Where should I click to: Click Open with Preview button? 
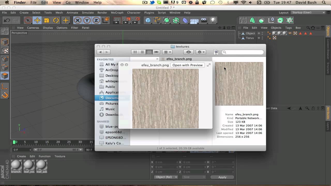[187, 65]
